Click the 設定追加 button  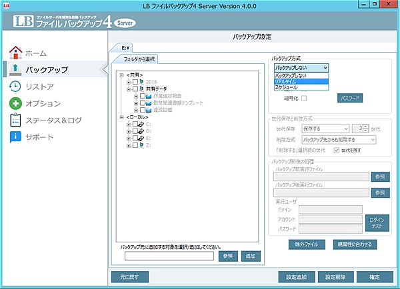pos(296,276)
